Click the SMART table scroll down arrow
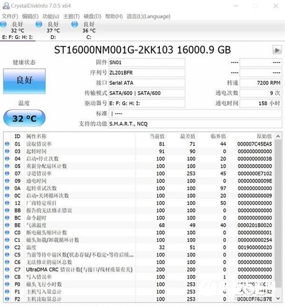The image size is (285, 306). (278, 298)
